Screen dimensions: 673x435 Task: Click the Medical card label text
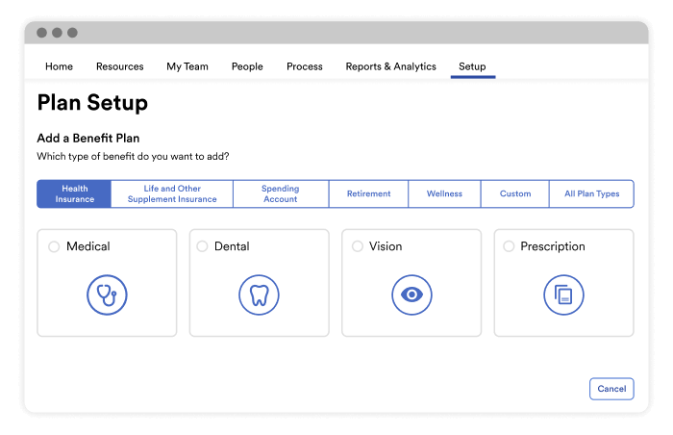click(88, 246)
